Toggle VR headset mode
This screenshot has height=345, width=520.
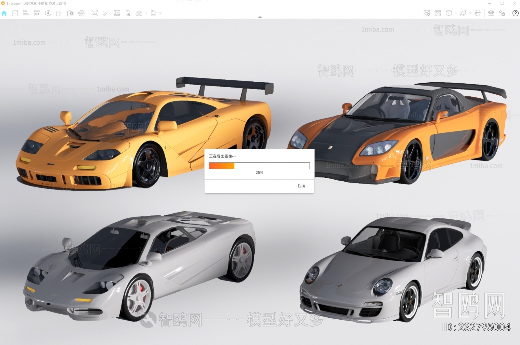pyautogui.click(x=478, y=13)
